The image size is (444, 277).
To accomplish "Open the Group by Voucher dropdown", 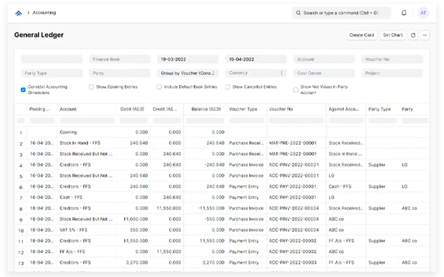I will [188, 73].
